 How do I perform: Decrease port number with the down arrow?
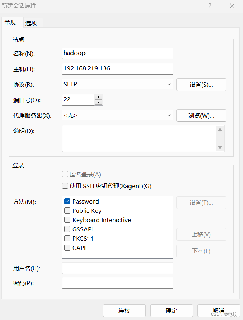[99, 102]
